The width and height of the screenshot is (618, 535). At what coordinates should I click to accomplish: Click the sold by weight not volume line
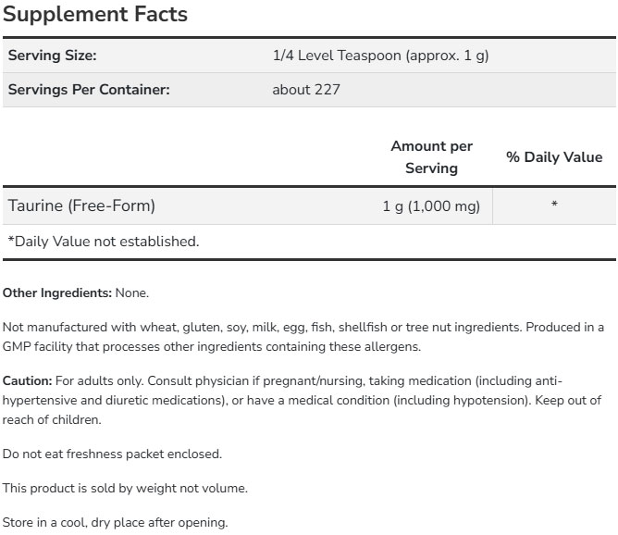[x=125, y=489]
